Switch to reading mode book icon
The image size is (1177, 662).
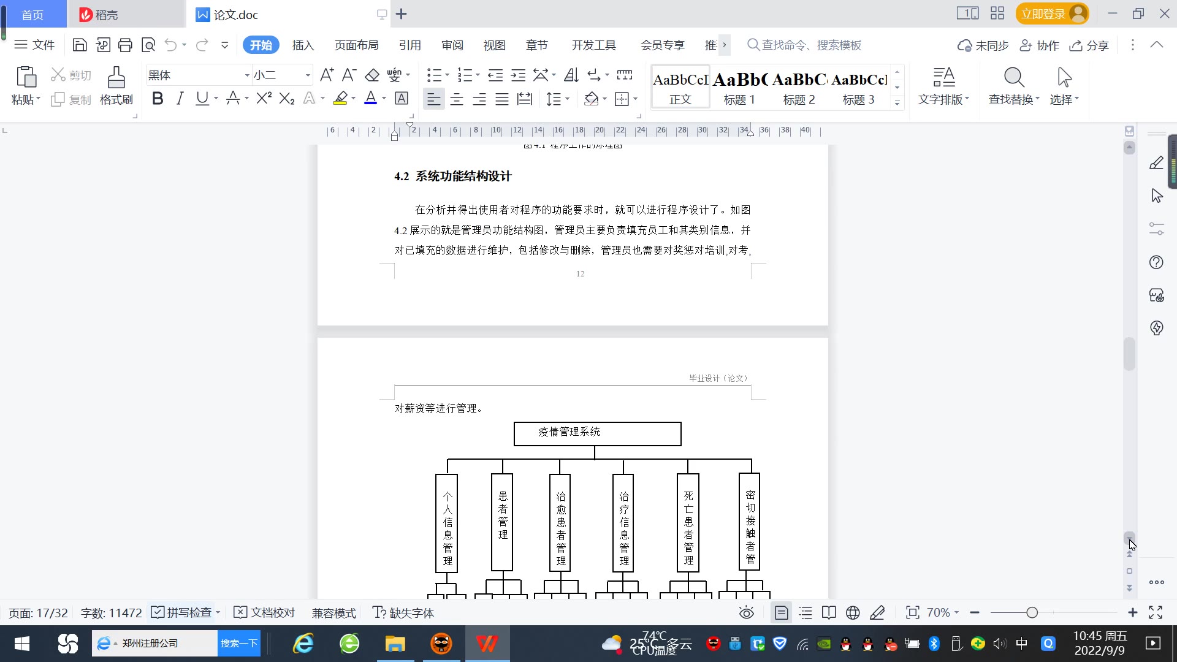click(x=829, y=612)
